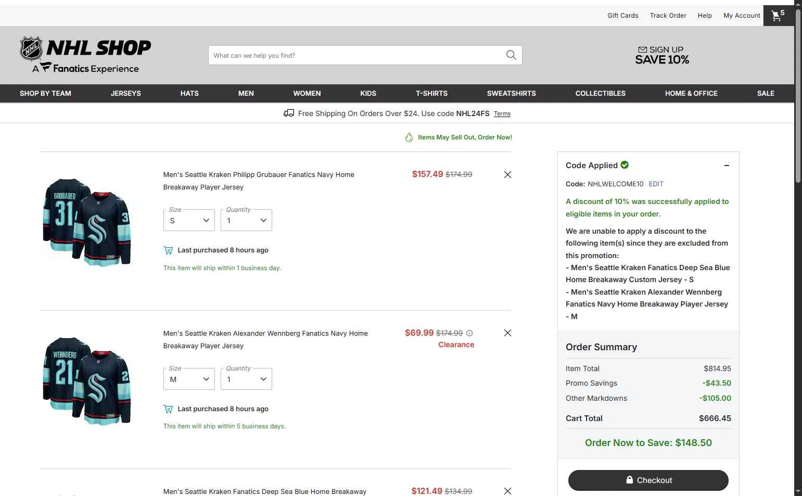Open the Collectibles menu
This screenshot has width=802, height=496.
[600, 93]
